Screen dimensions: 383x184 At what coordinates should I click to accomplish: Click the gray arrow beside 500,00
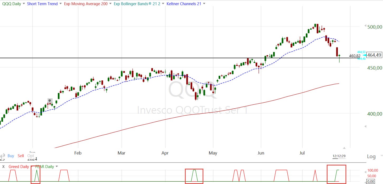[x=366, y=26]
